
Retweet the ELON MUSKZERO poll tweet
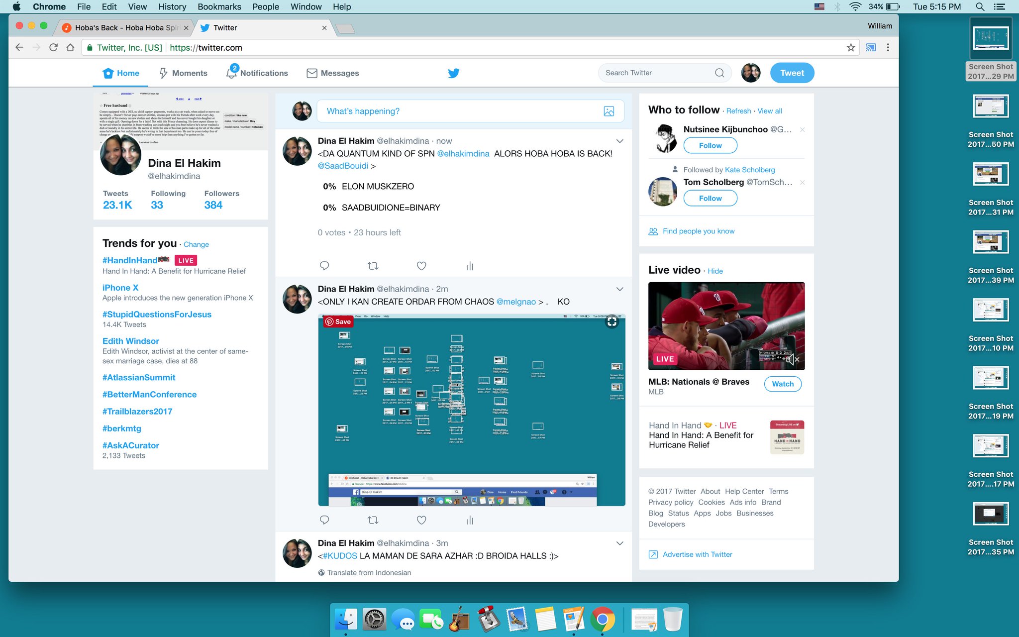click(x=373, y=266)
